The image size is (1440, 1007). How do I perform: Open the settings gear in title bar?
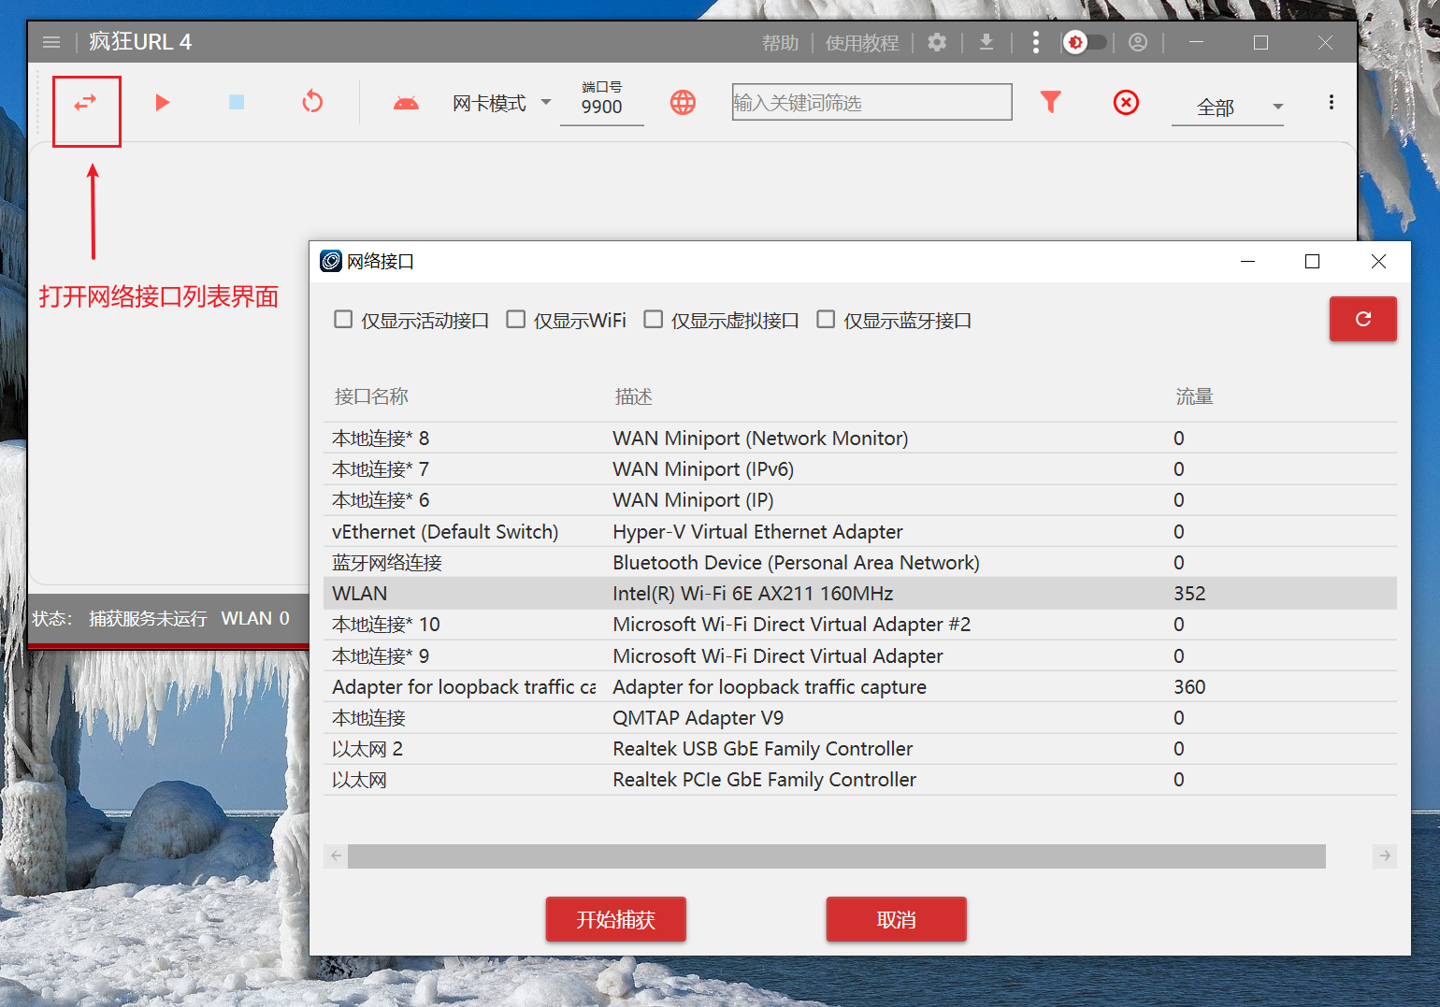pyautogui.click(x=937, y=42)
